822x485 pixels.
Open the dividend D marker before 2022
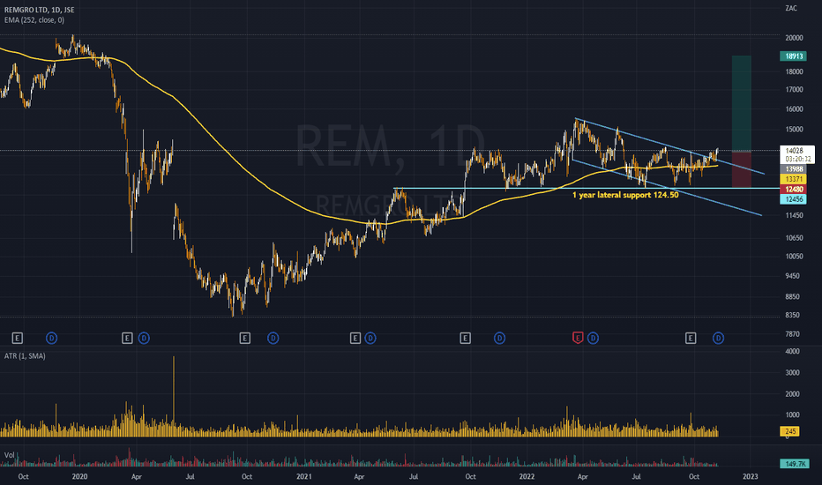499,339
